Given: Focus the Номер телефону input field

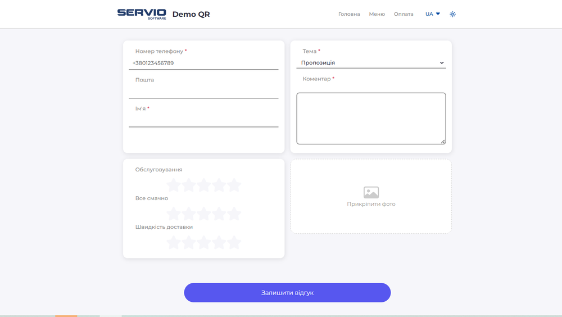Looking at the screenshot, I should point(203,63).
